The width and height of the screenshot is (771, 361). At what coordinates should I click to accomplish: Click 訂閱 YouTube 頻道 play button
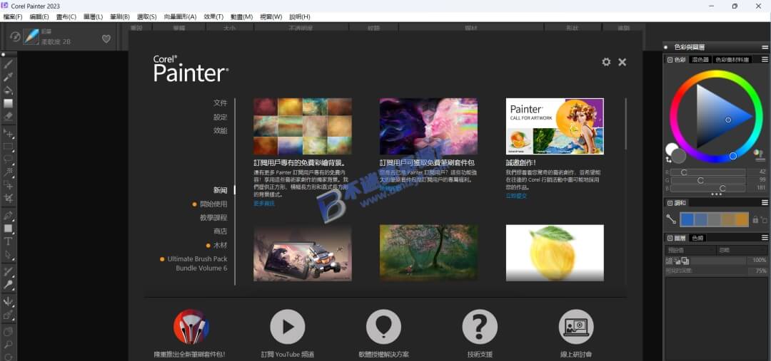pos(288,327)
